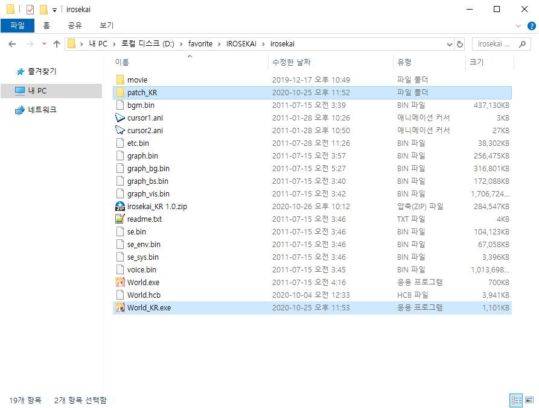
Task: Go up one folder level
Action: [57, 44]
